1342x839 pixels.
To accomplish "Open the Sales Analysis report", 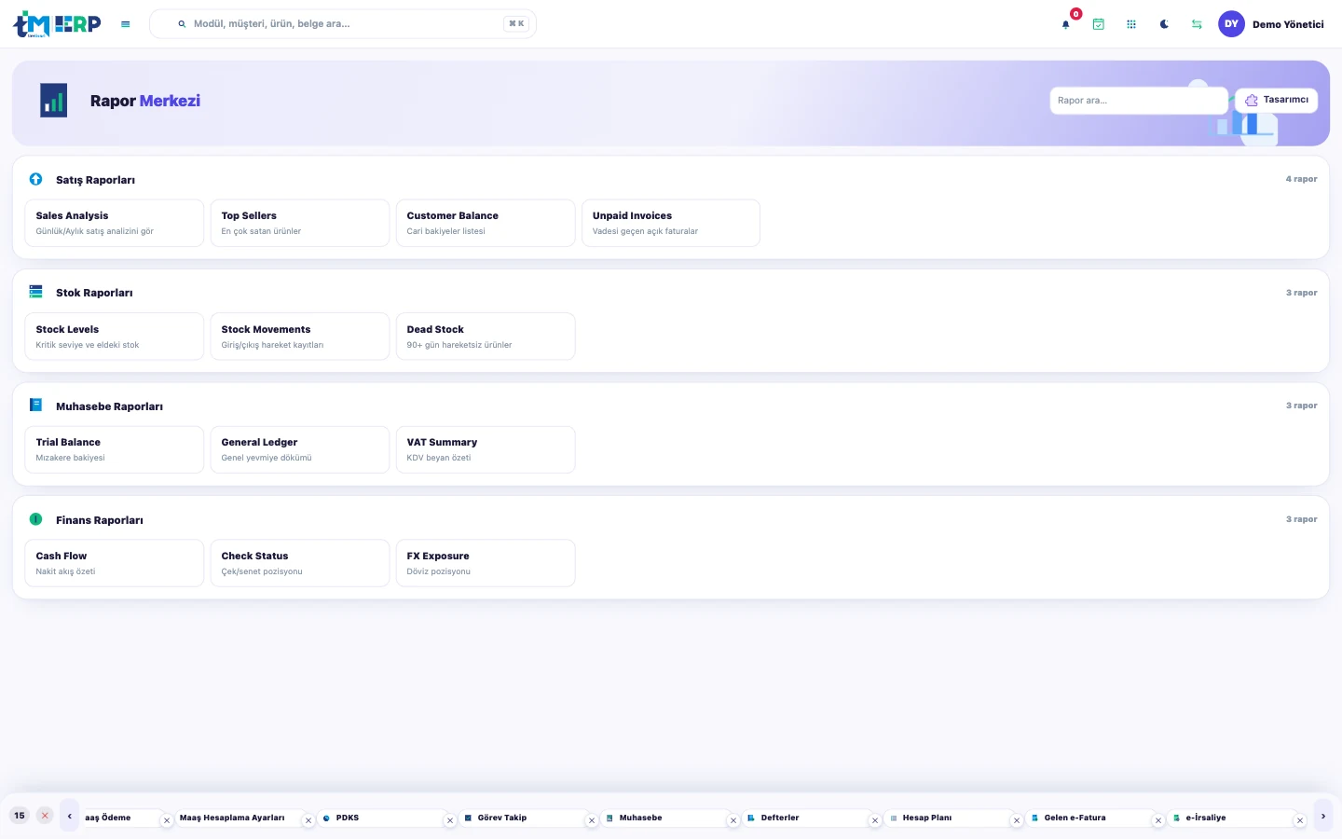I will click(114, 223).
